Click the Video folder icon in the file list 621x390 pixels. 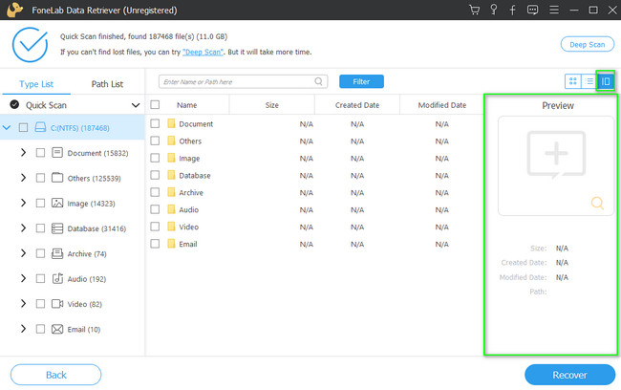tap(171, 227)
